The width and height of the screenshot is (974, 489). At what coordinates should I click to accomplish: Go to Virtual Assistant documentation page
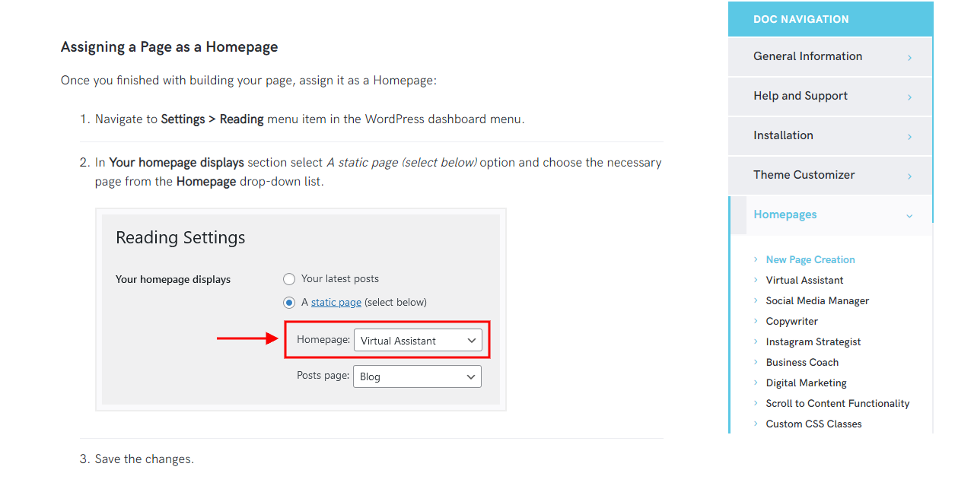coord(804,281)
